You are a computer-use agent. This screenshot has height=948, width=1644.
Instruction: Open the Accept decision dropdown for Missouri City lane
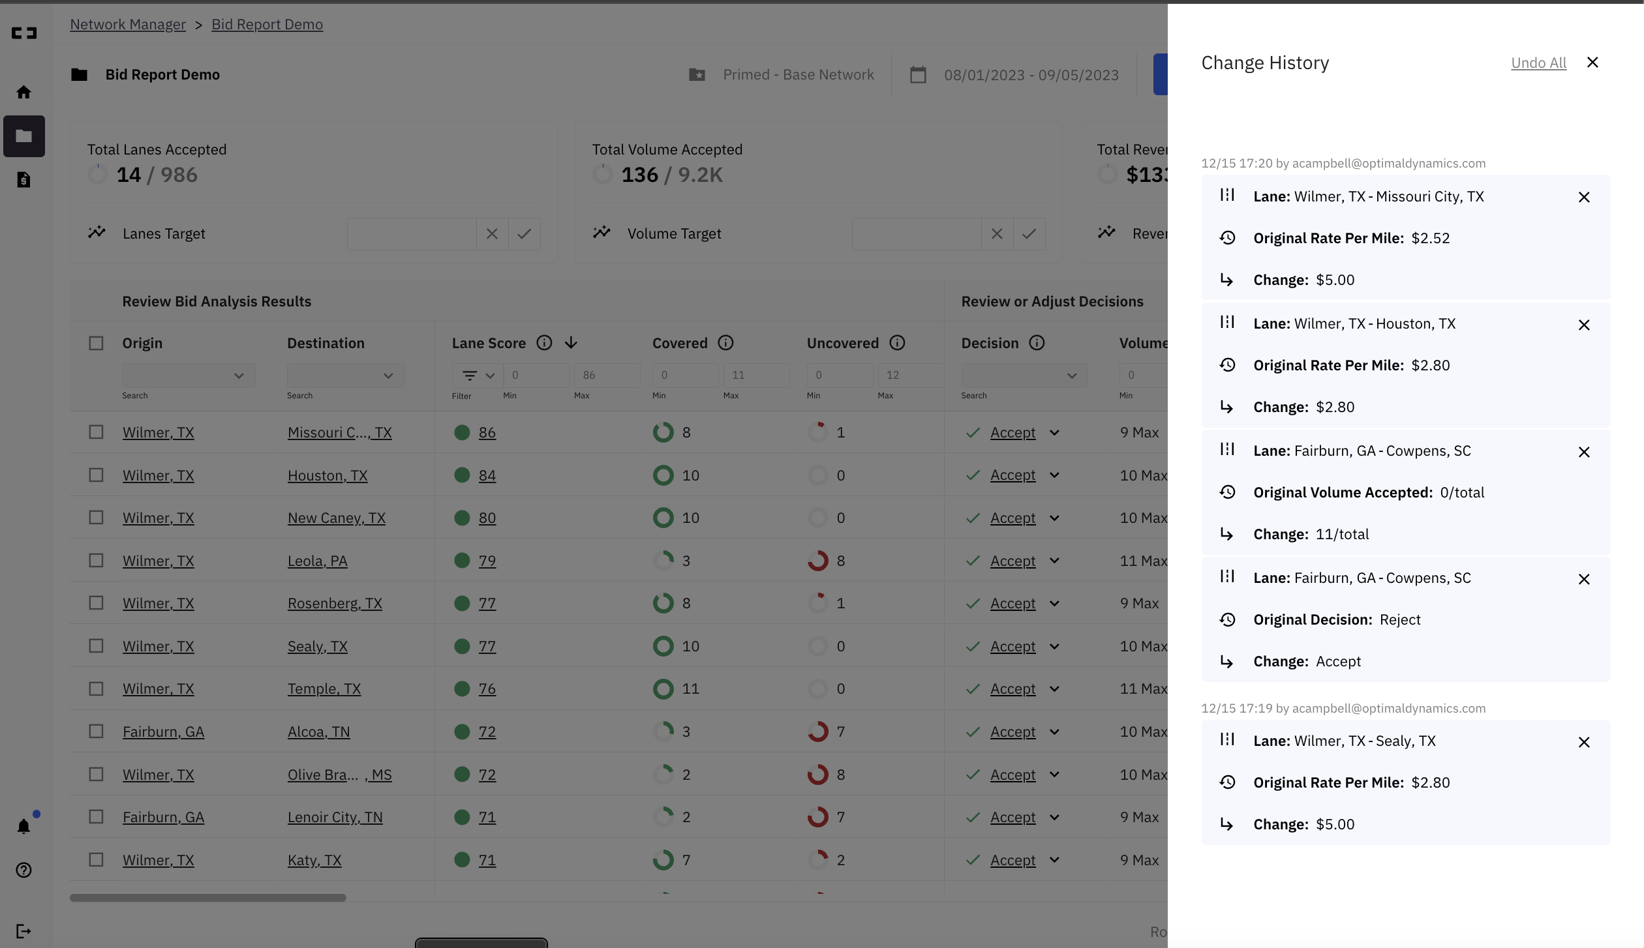pos(1055,432)
